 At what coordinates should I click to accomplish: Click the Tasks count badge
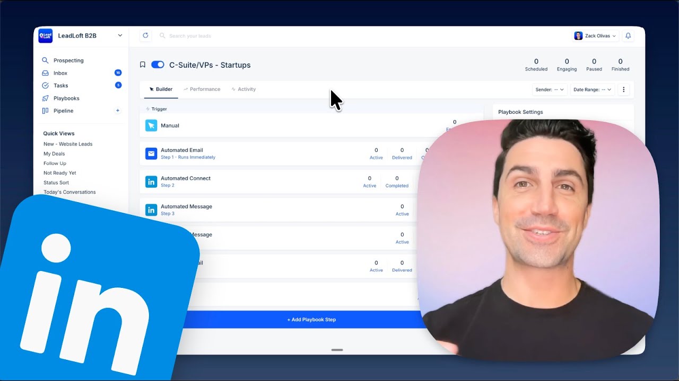(118, 85)
